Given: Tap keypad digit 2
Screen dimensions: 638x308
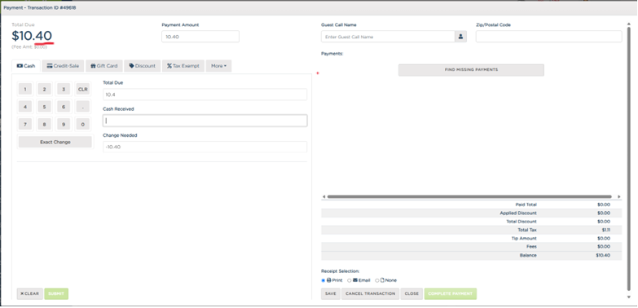Looking at the screenshot, I should pos(44,90).
